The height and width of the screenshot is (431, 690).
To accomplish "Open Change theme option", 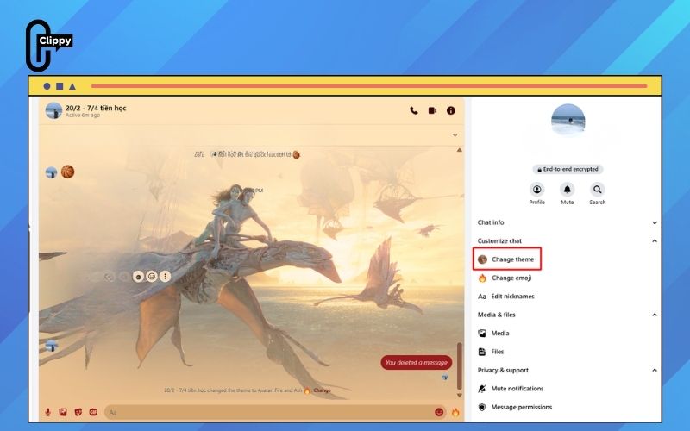I will [x=507, y=259].
